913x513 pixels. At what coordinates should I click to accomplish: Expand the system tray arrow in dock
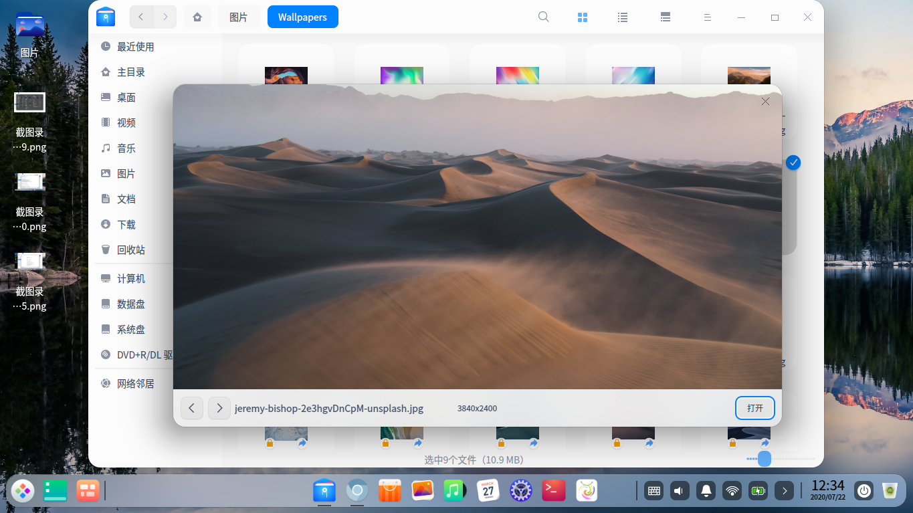[785, 491]
